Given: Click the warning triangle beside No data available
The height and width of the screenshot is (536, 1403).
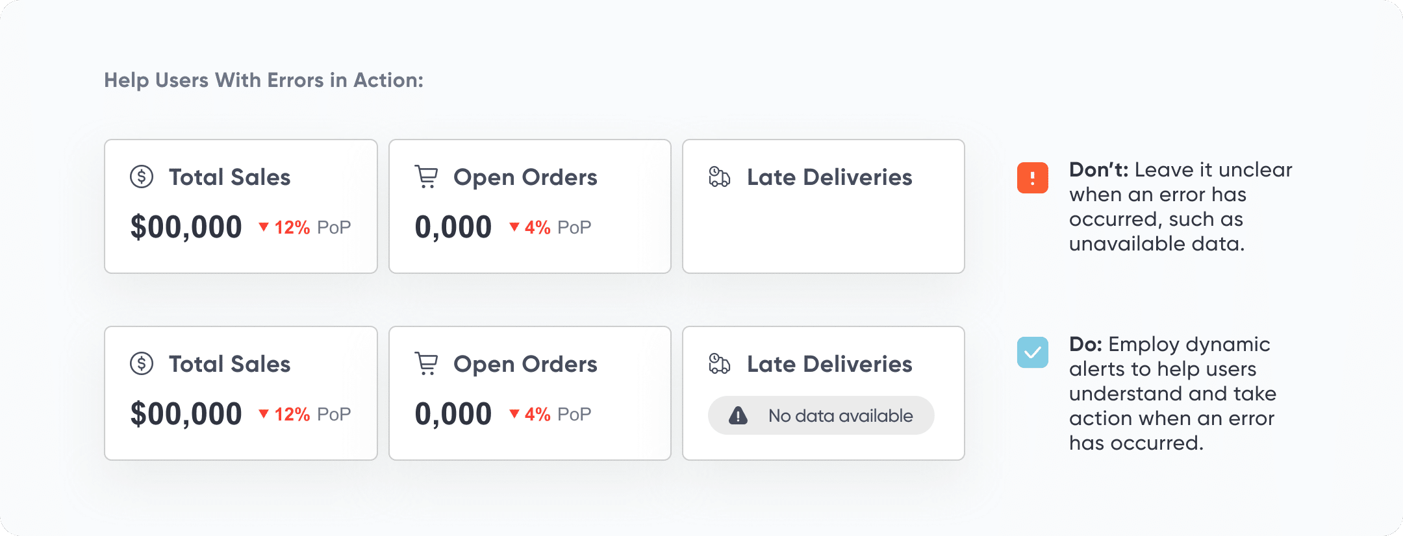Looking at the screenshot, I should [738, 415].
